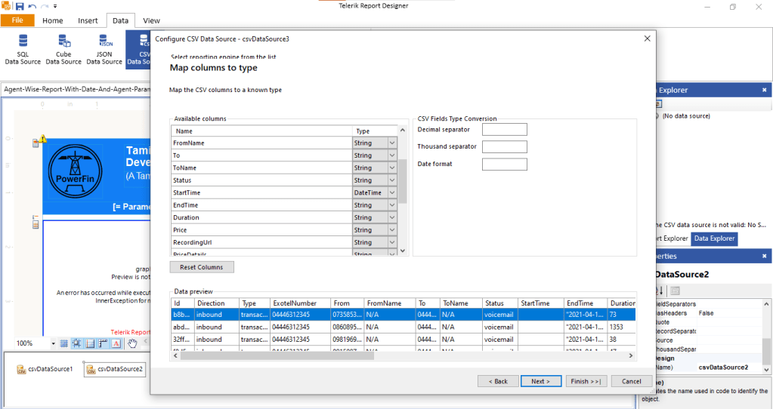Click the Reset Columns button
773x409 pixels.
coord(202,267)
